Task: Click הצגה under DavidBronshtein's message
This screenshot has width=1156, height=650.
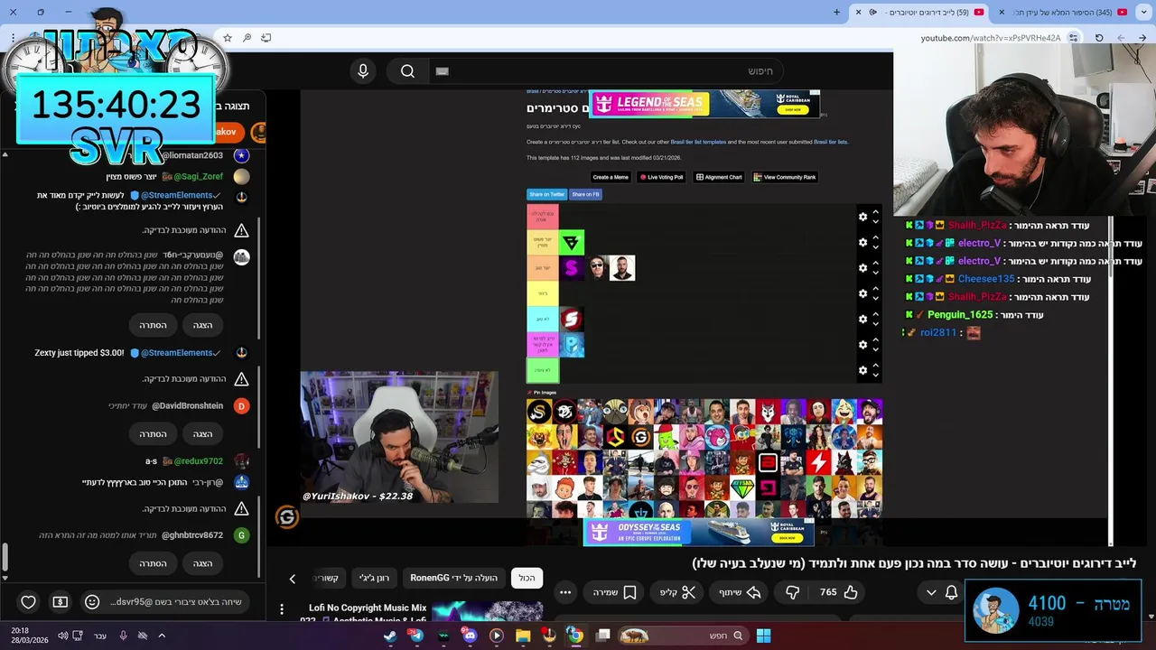Action: (x=202, y=434)
